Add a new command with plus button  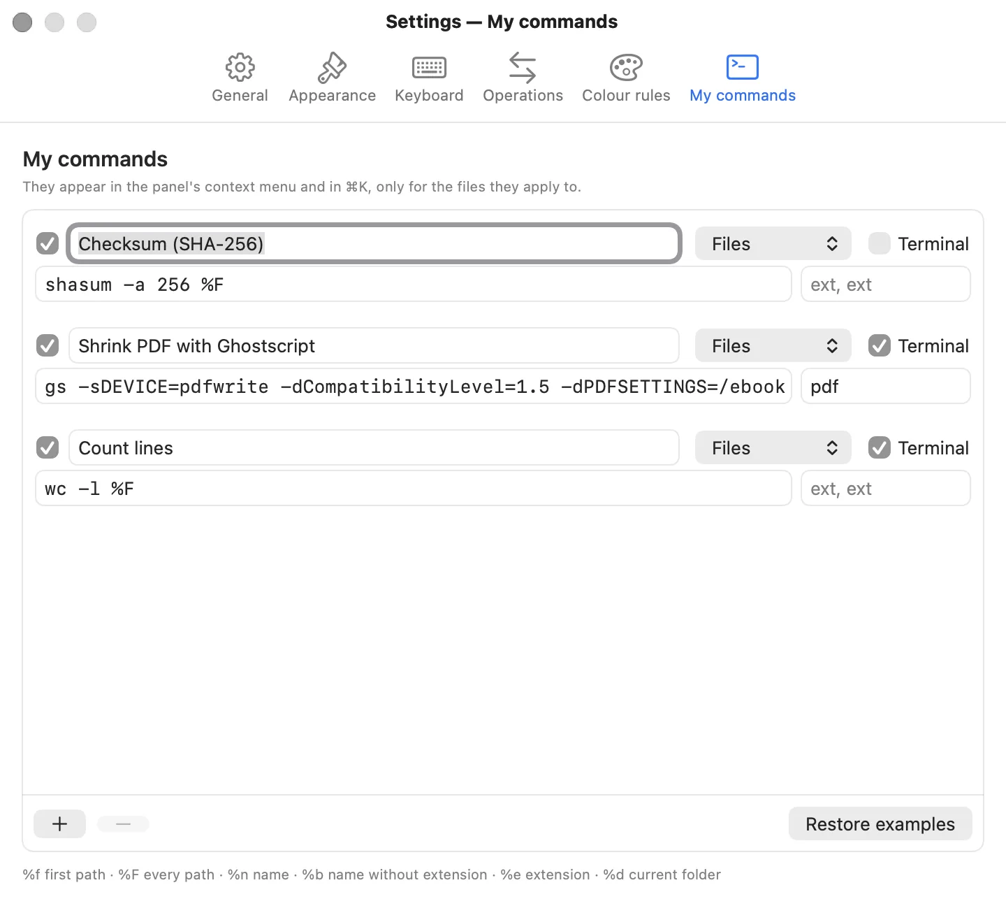click(x=60, y=824)
